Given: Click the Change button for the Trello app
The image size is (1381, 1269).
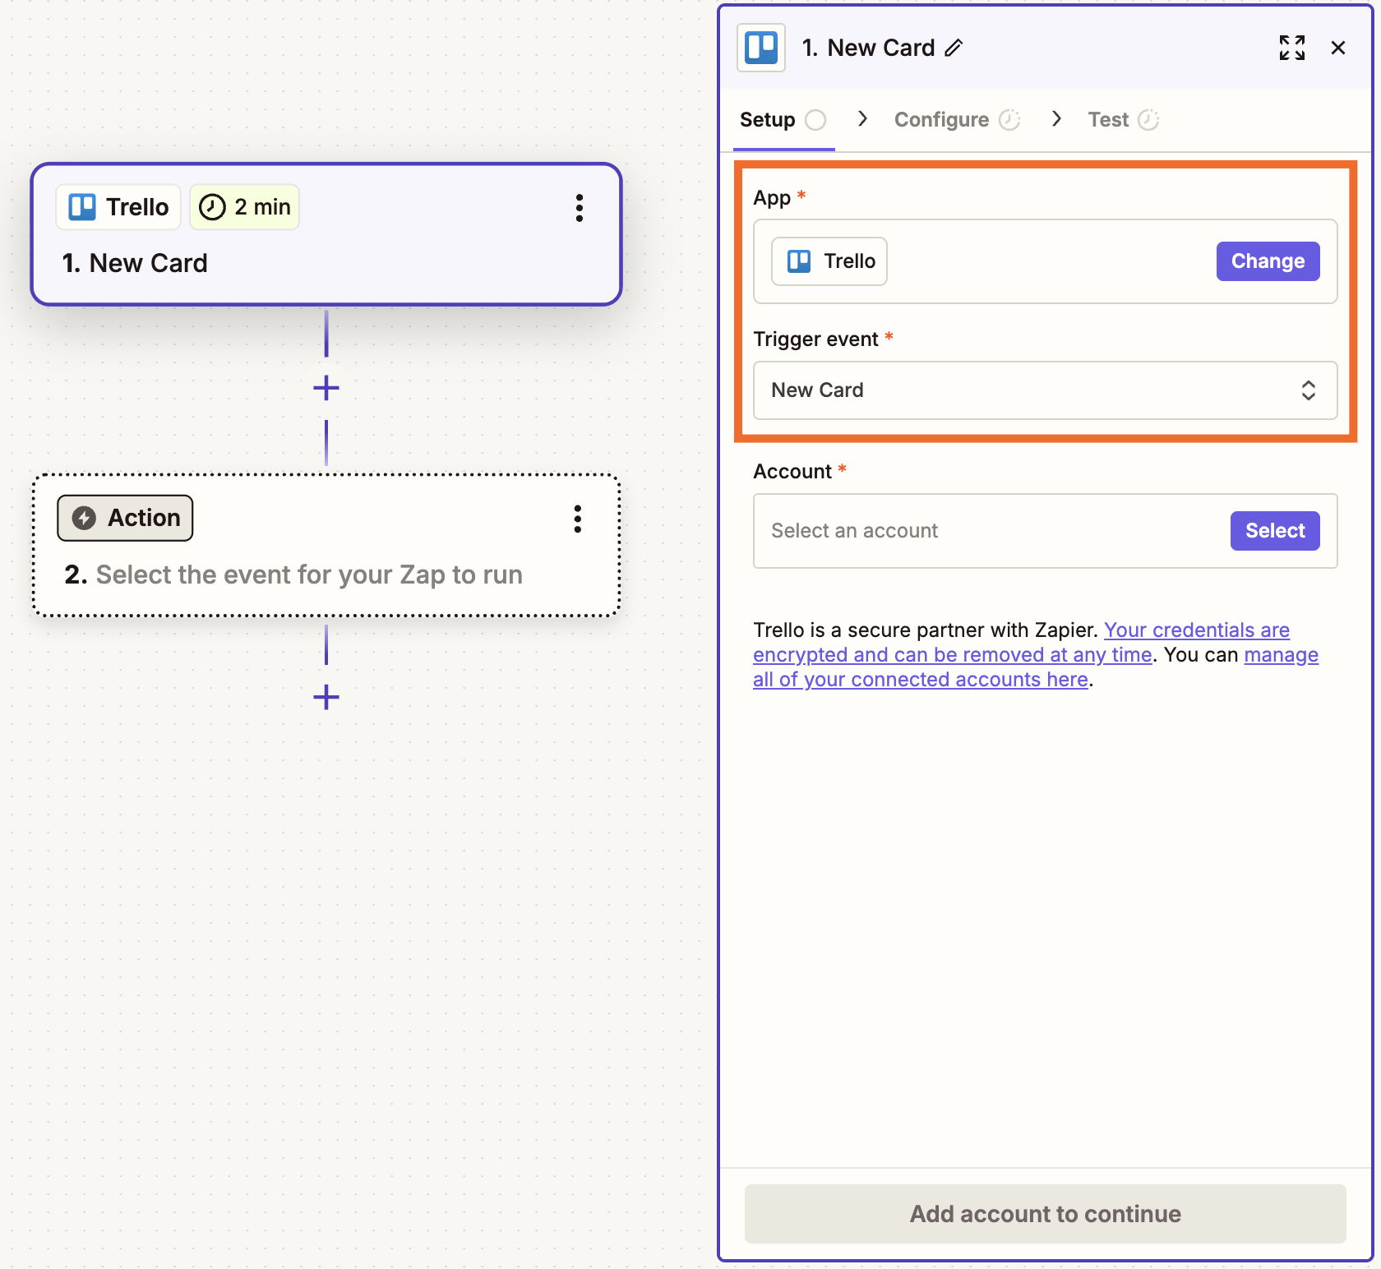Looking at the screenshot, I should (x=1268, y=261).
